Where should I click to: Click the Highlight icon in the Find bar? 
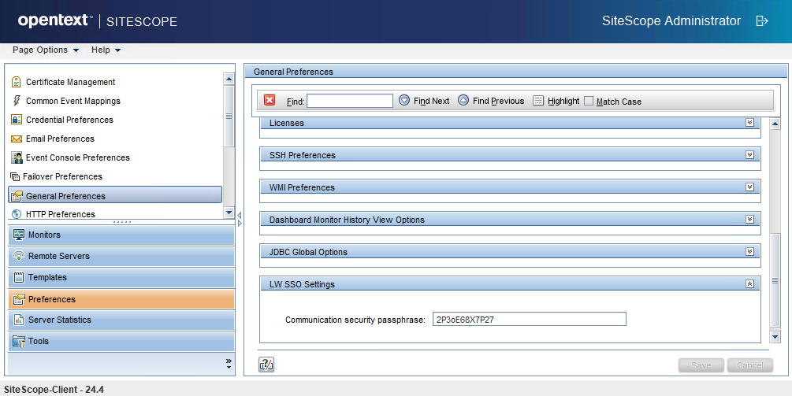pos(538,101)
